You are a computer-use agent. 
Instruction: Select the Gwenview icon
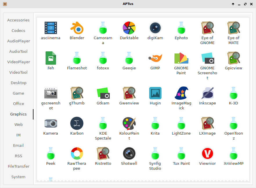[x=129, y=93]
